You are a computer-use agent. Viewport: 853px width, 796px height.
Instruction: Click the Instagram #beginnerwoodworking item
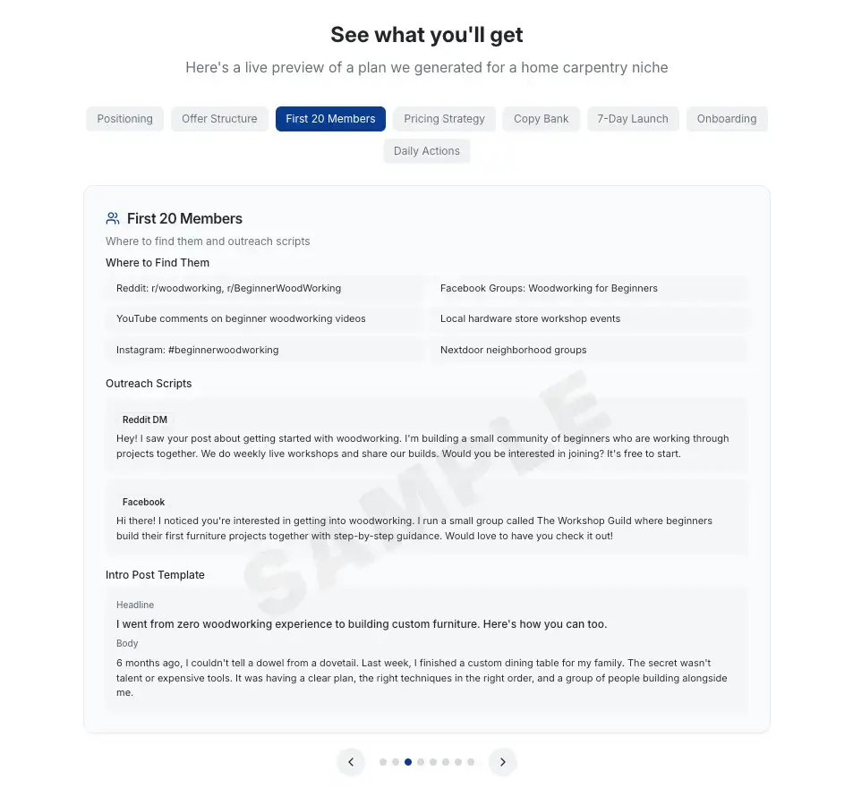[x=264, y=350]
